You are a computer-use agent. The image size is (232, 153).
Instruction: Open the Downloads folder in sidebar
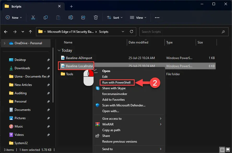pos(22,68)
